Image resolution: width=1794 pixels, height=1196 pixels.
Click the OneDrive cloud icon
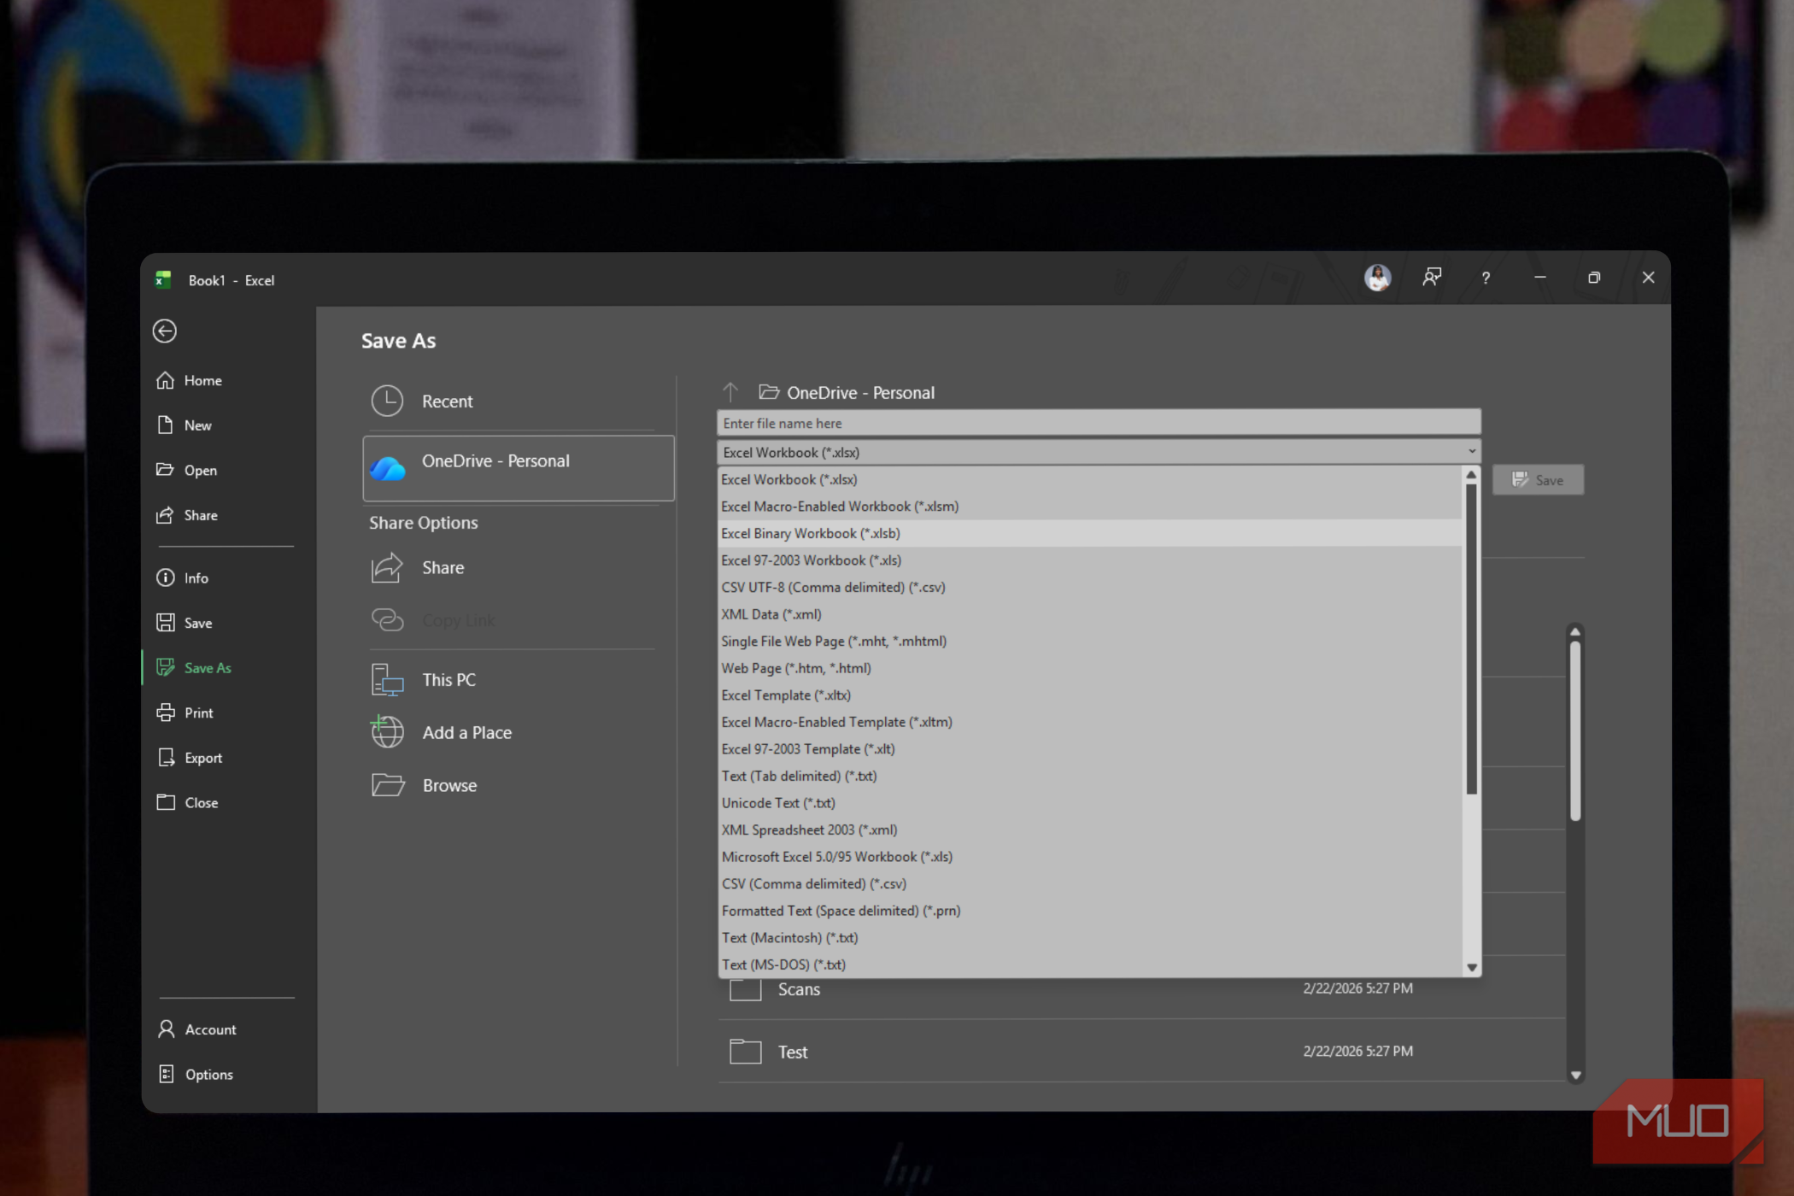click(388, 467)
